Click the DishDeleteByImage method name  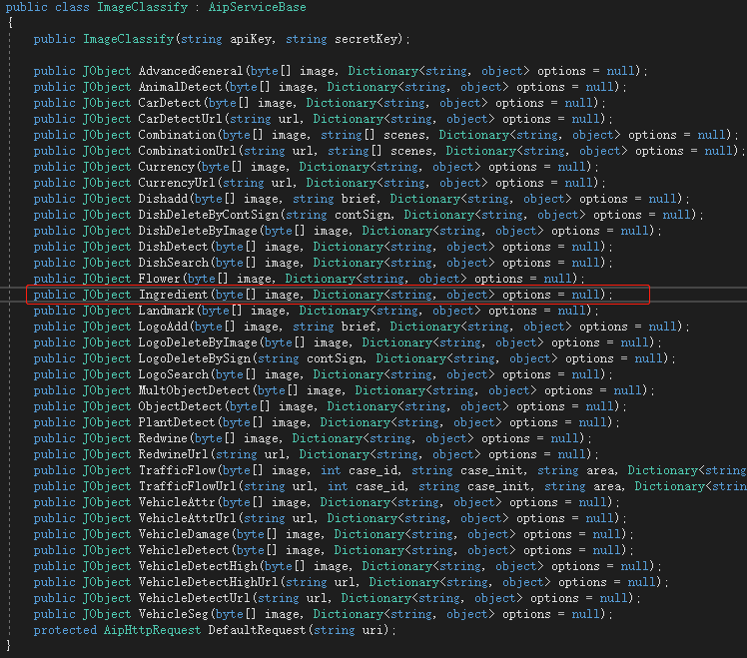(198, 231)
